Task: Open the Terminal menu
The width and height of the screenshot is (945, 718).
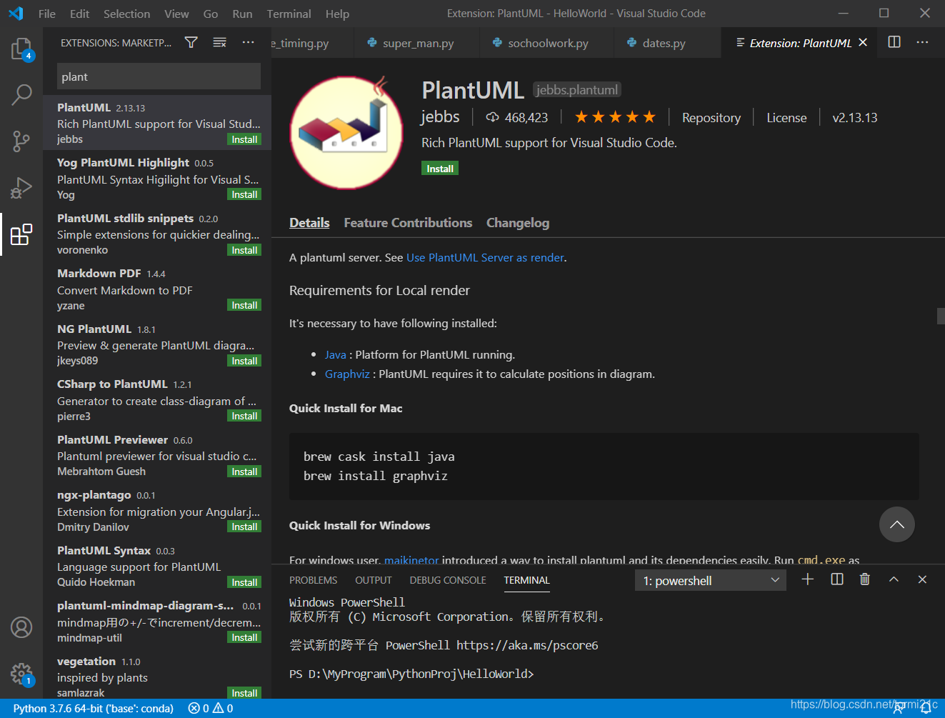Action: [289, 14]
